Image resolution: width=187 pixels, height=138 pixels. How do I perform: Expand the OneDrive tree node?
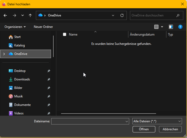click(4, 54)
